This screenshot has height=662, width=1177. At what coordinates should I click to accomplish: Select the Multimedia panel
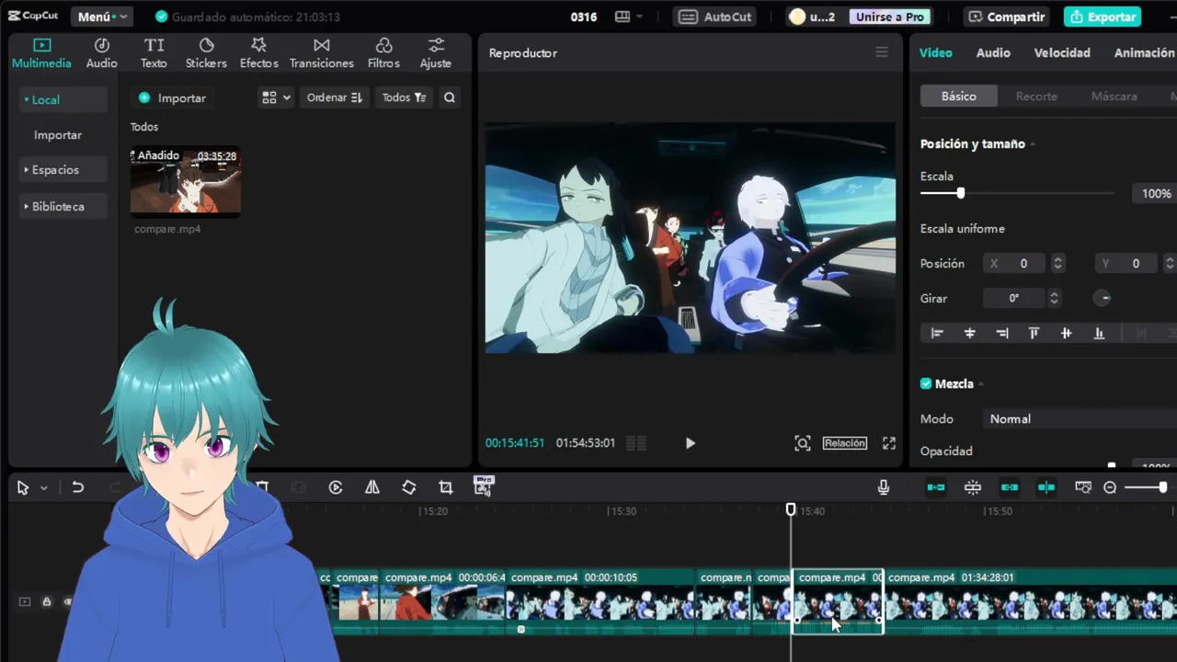click(x=41, y=53)
